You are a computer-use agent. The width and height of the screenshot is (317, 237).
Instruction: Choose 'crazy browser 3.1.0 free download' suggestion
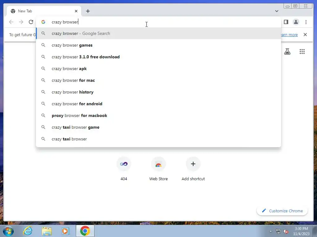pos(158,57)
